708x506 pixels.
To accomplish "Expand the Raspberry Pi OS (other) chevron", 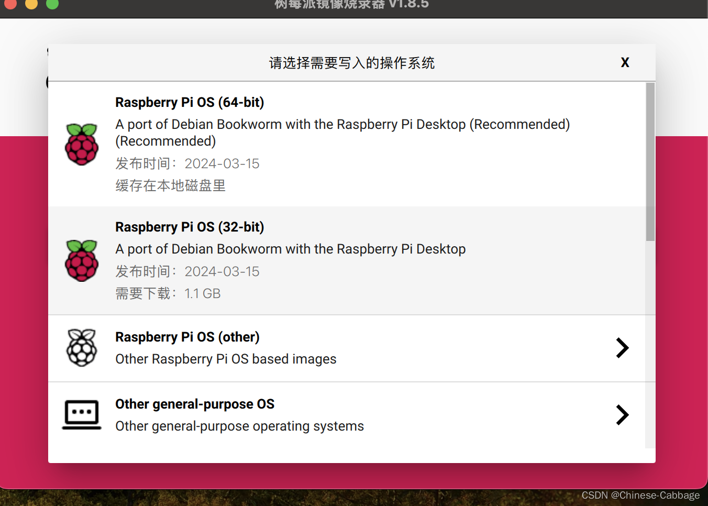I will [622, 348].
